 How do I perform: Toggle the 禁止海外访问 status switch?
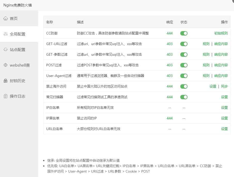[x=184, y=87]
